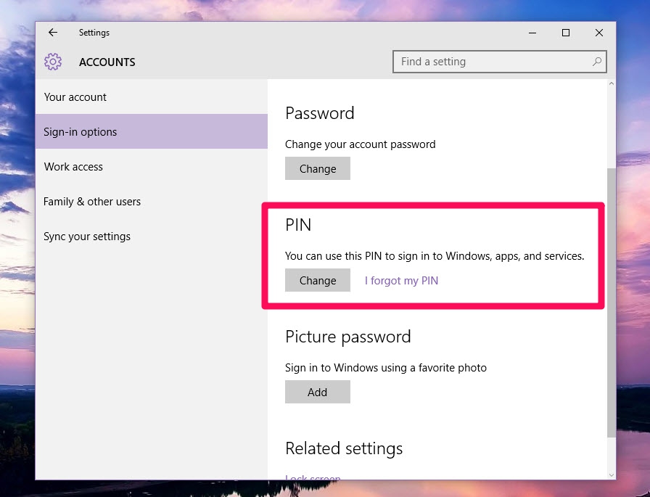Switch to Sync your settings
This screenshot has height=497, width=650.
(87, 237)
